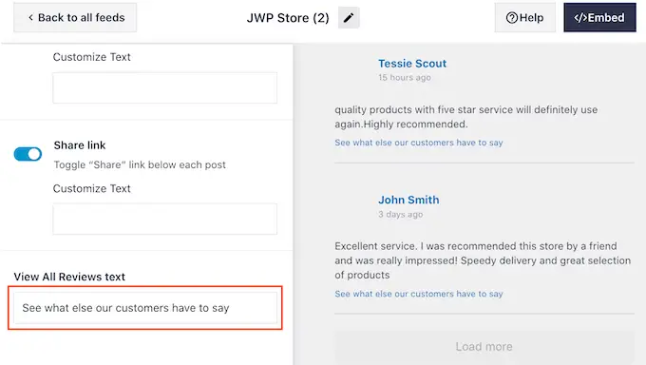The image size is (646, 365).
Task: Click the '15 hours ago' timestamp
Action: 405,78
